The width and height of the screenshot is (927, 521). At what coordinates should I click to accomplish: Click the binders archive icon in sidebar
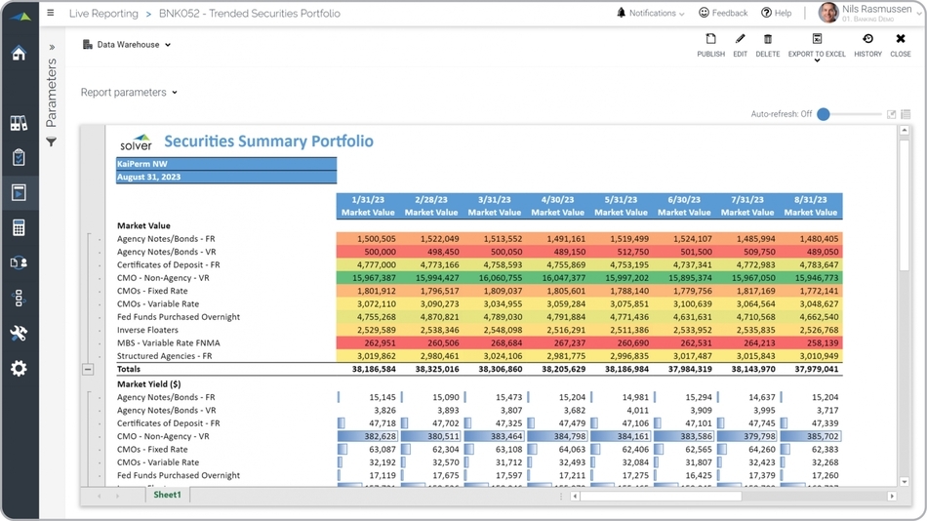(19, 123)
